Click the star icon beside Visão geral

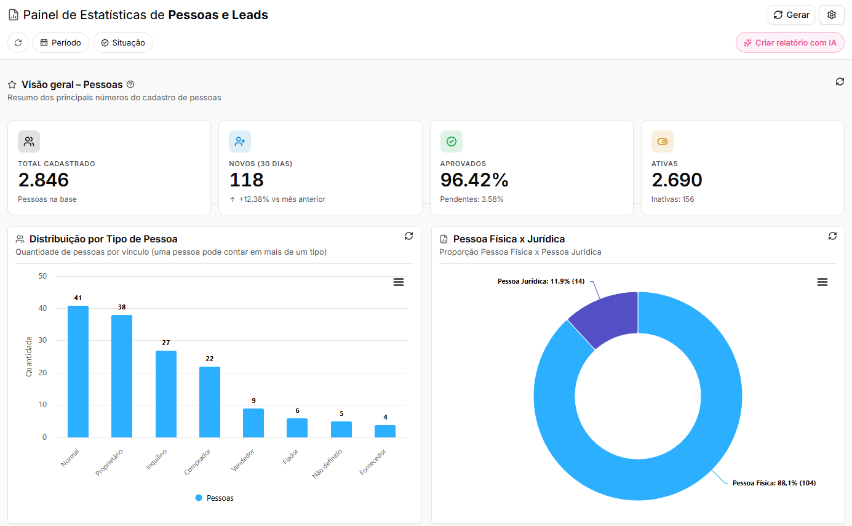[x=12, y=85]
